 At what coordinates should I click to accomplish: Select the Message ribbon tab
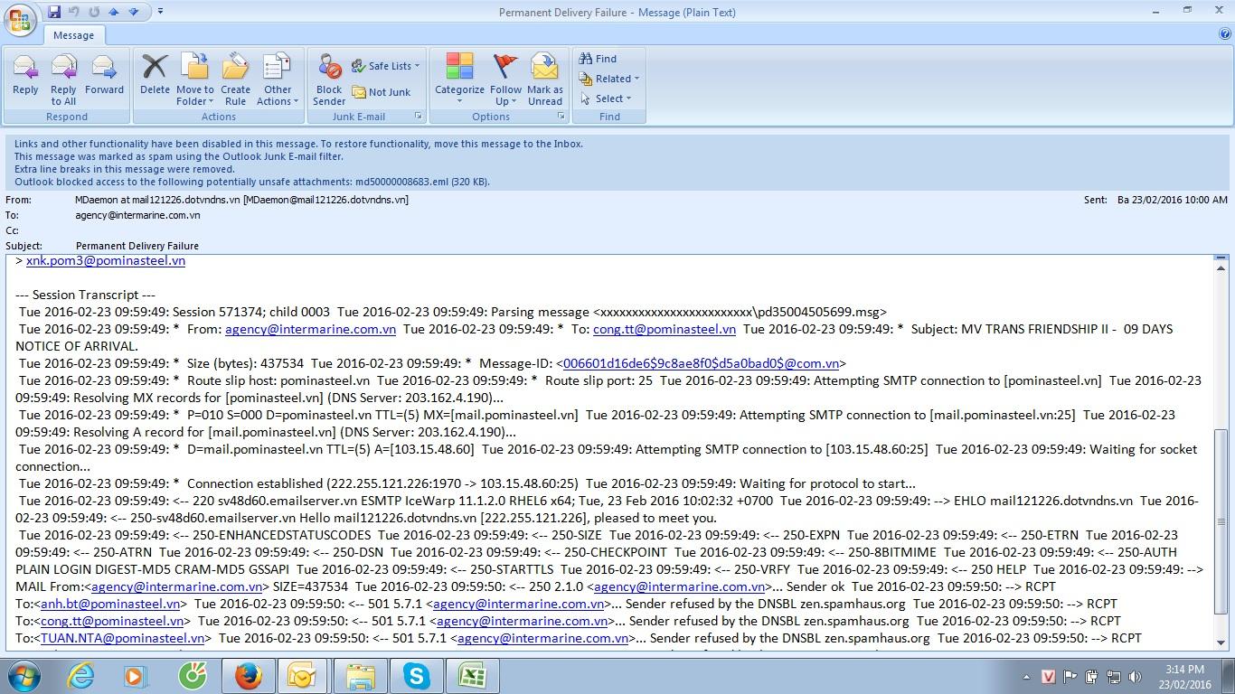(73, 35)
